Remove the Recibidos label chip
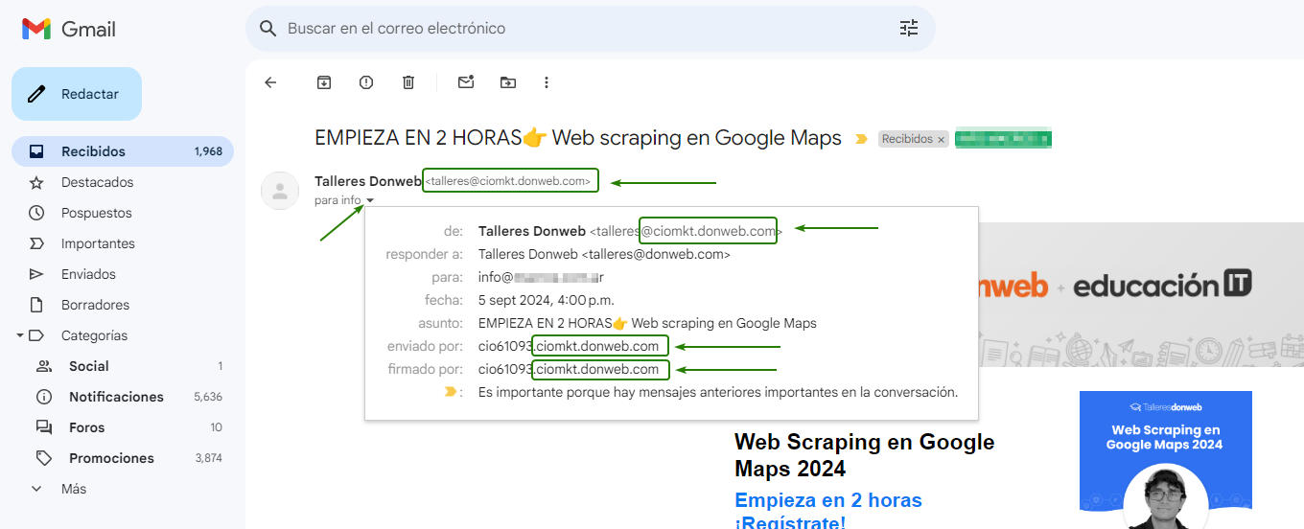The image size is (1304, 529). (941, 140)
